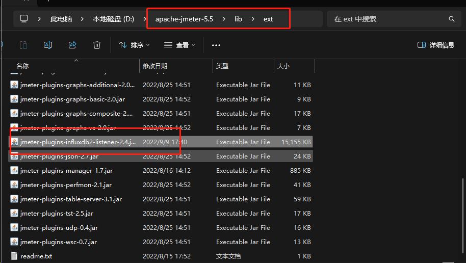This screenshot has width=466, height=263.
Task: Sort by 名称 column header
Action: pos(22,66)
